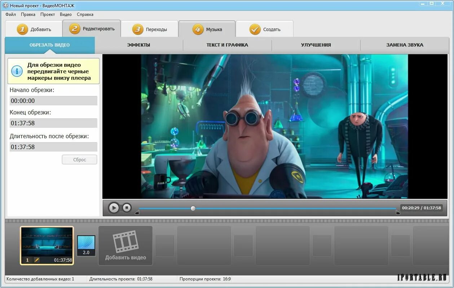This screenshot has width=454, height=288.
Task: Select the 2.0 transition thumbnail
Action: point(86,245)
